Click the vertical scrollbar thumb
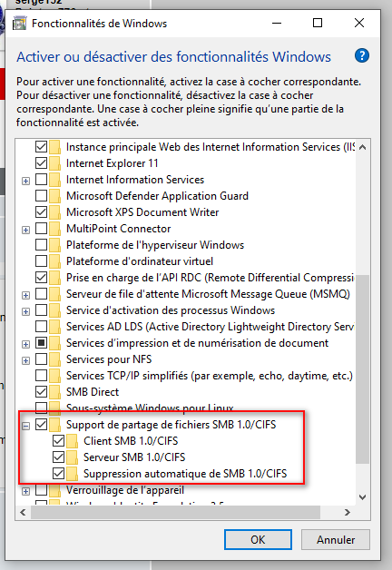This screenshot has width=392, height=570. pos(362,369)
